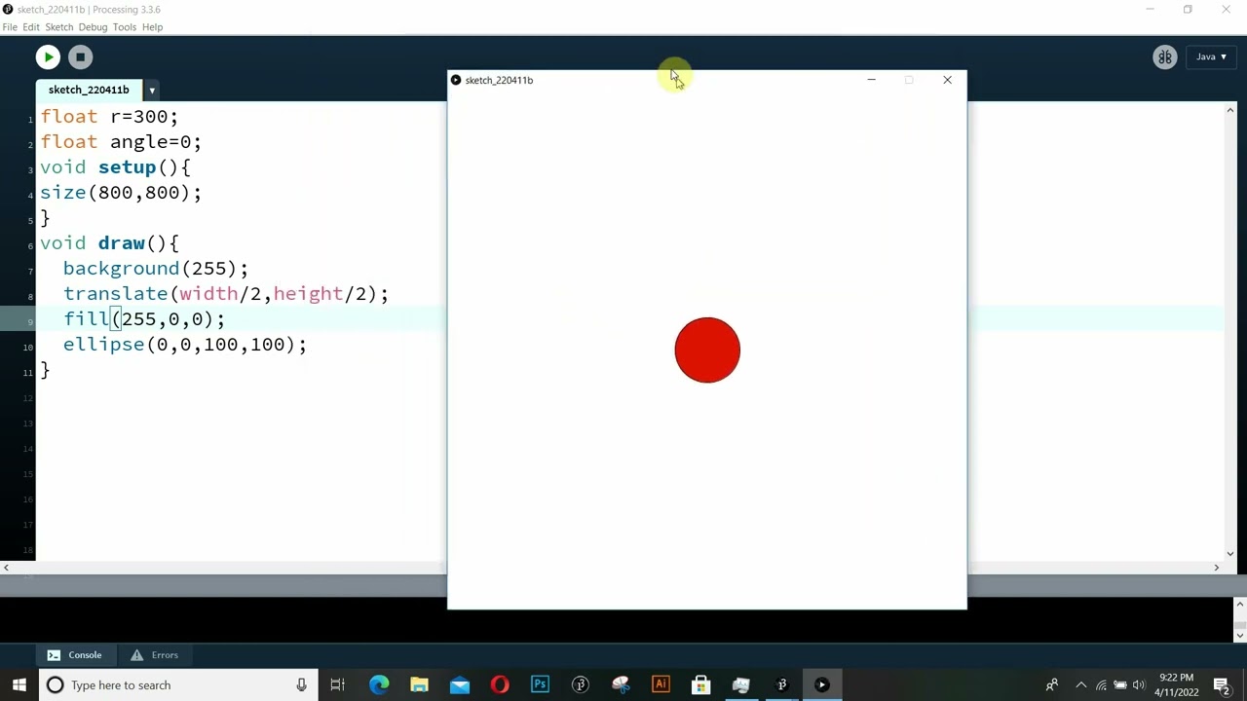Viewport: 1247px width, 701px height.
Task: Click code line 'float angle=0;'
Action: 121,142
